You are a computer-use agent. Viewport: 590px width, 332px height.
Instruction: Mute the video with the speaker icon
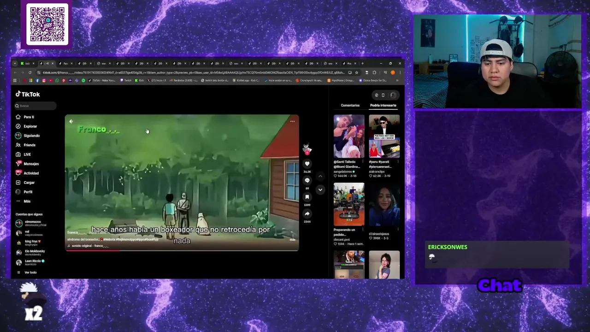71,122
